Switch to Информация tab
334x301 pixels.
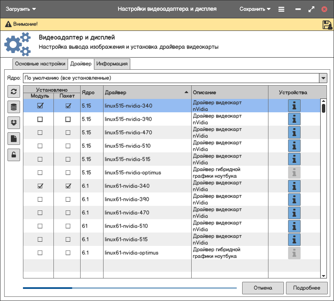tap(112, 64)
